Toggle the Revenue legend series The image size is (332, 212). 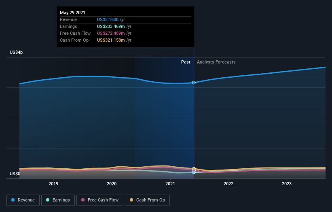point(23,200)
